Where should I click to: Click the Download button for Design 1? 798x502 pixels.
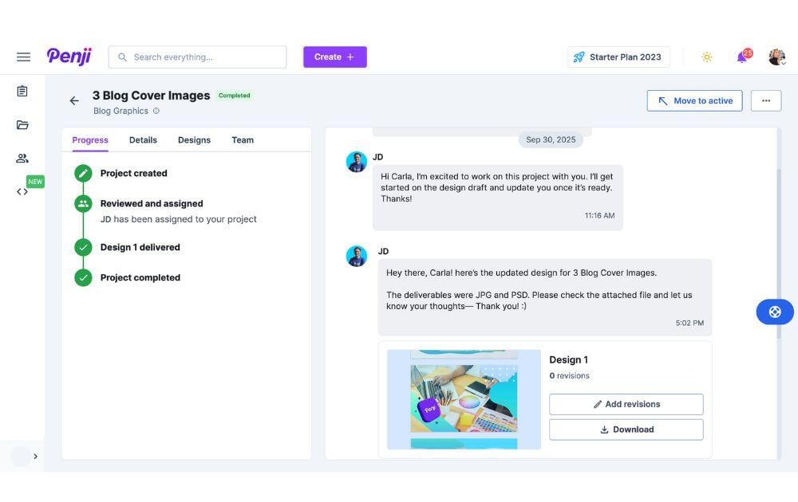(626, 429)
